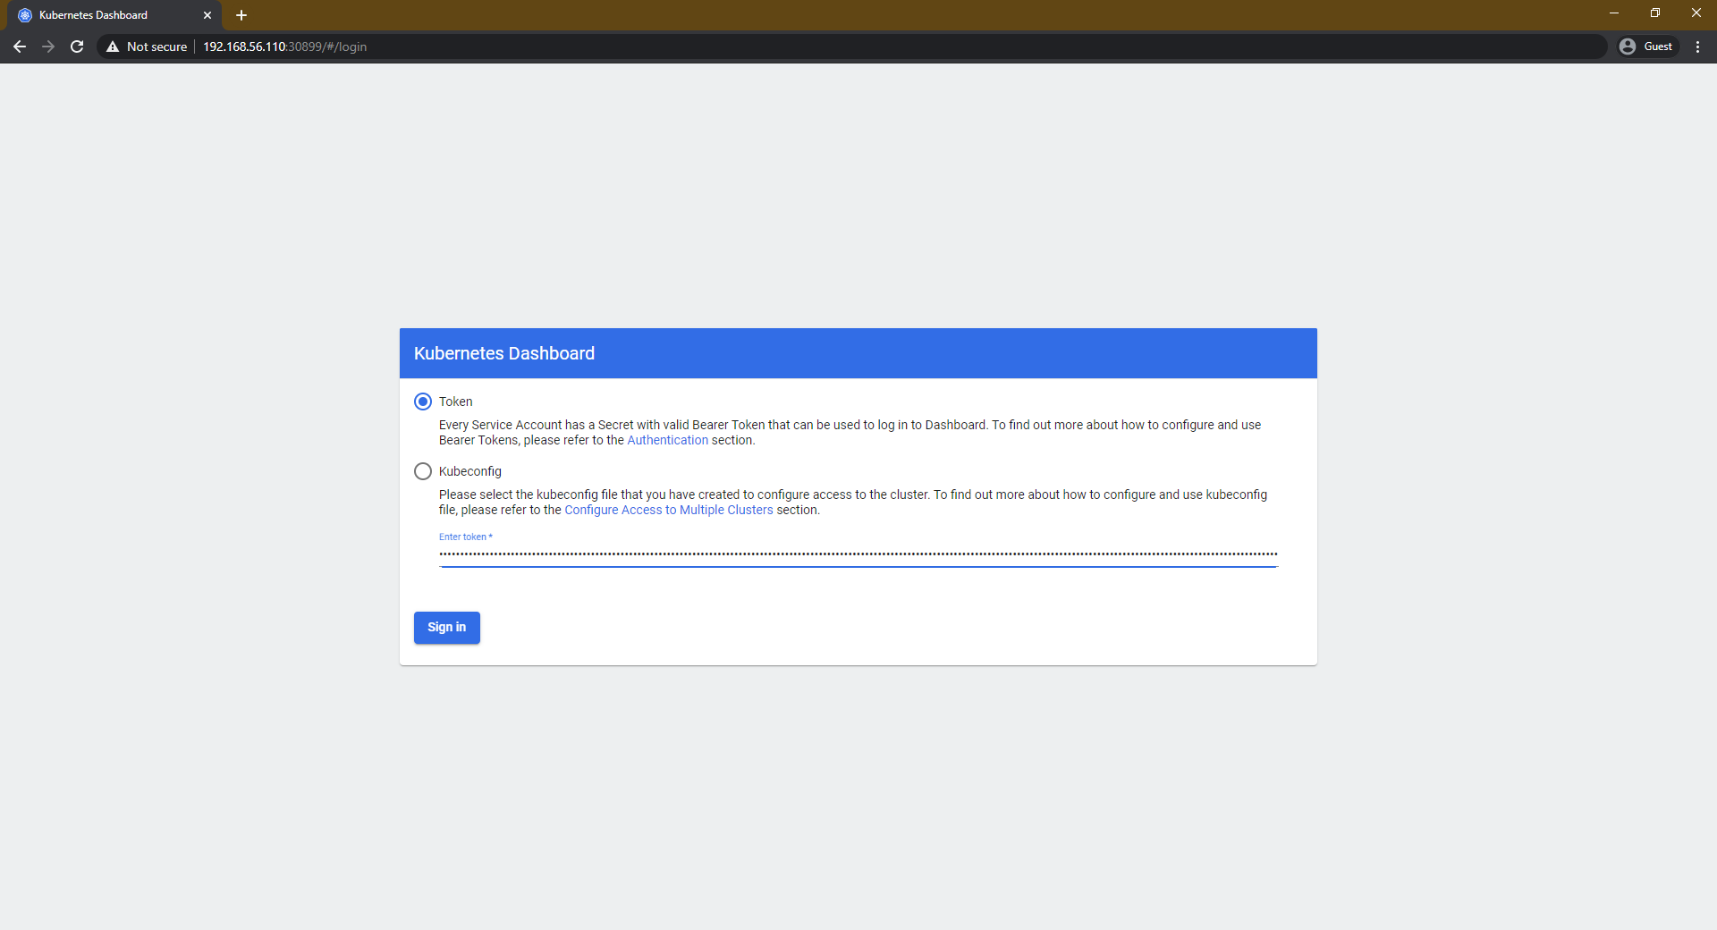Open the Guest profile menu
This screenshot has width=1717, height=930.
(x=1646, y=46)
